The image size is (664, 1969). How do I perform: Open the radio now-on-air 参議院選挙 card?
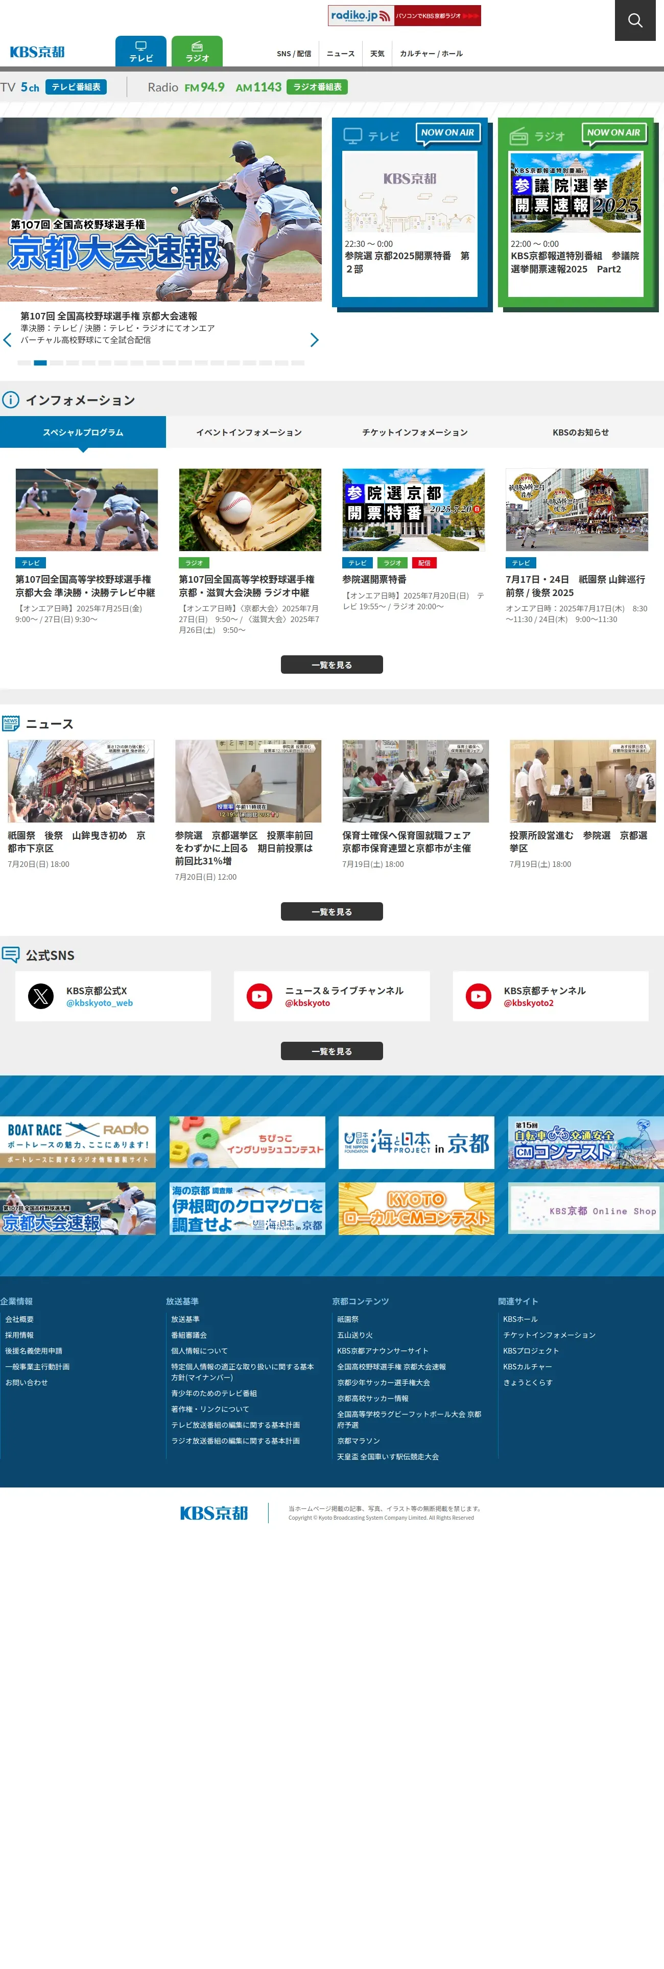(576, 223)
